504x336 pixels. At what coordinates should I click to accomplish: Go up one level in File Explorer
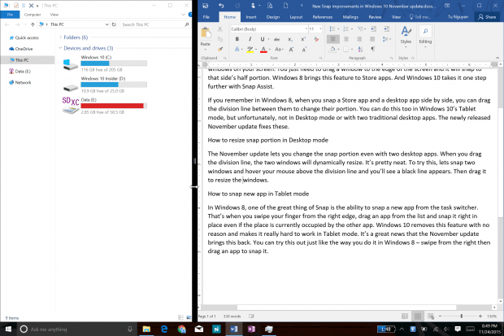[33, 24]
